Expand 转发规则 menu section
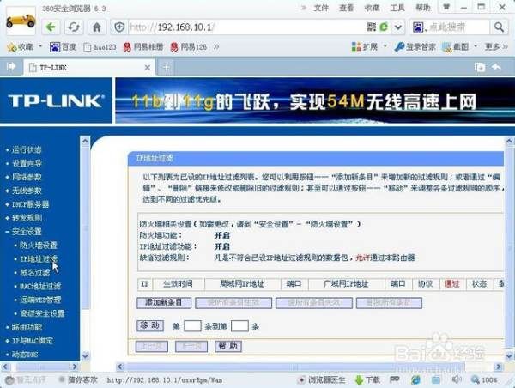Image resolution: width=515 pixels, height=388 pixels. (x=27, y=218)
